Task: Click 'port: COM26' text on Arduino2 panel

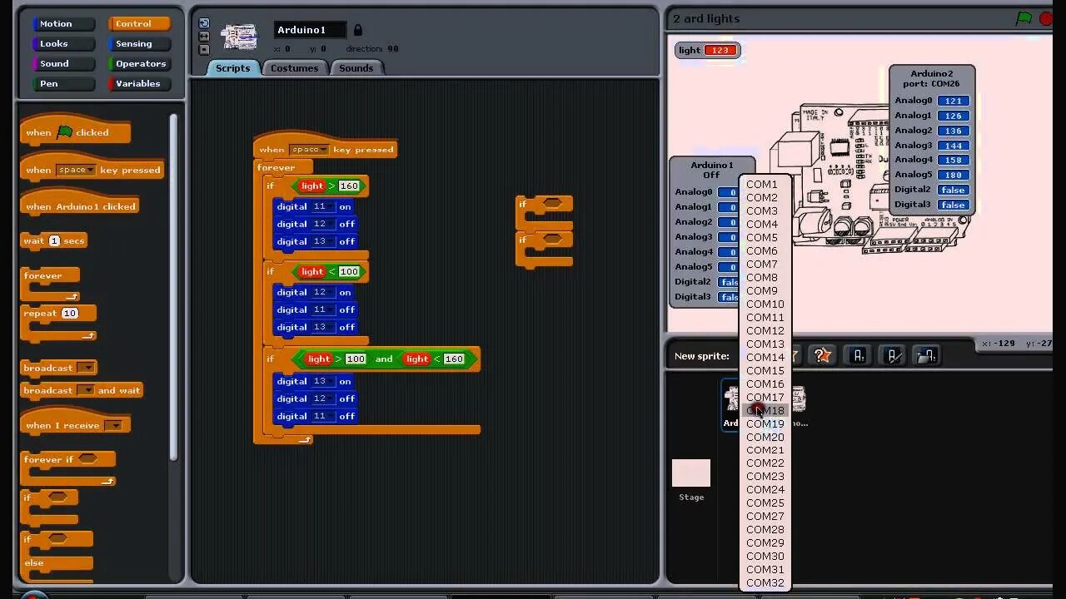Action: point(931,84)
